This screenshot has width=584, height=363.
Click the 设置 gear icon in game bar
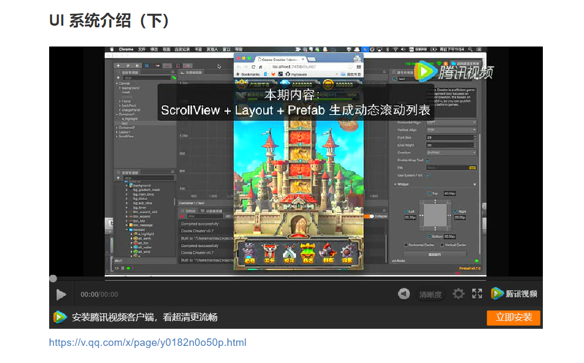pos(347,253)
